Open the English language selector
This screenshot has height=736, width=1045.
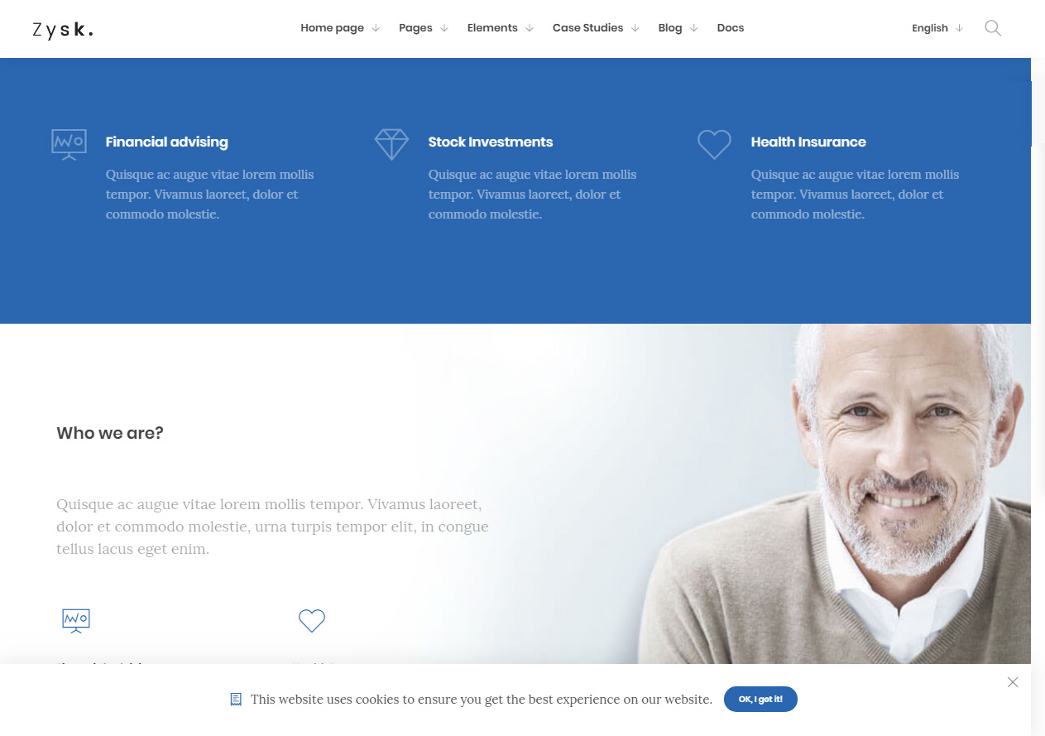(x=937, y=28)
